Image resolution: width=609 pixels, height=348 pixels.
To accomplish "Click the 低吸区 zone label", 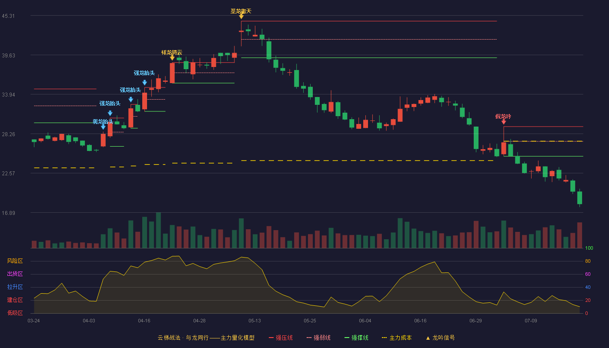I will point(15,313).
